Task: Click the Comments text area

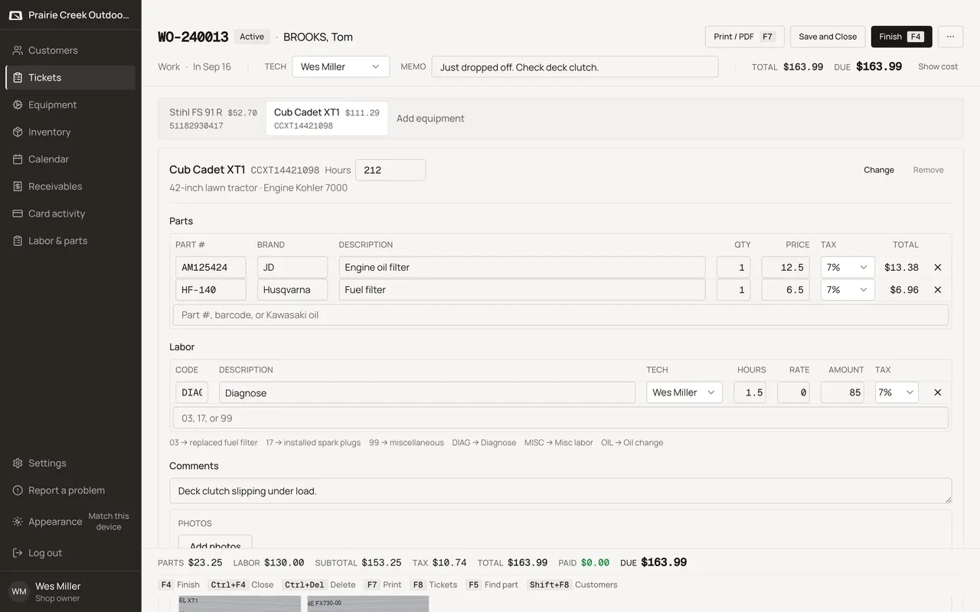Action: (560, 491)
